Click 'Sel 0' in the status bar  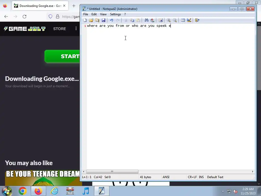pyautogui.click(x=108, y=177)
